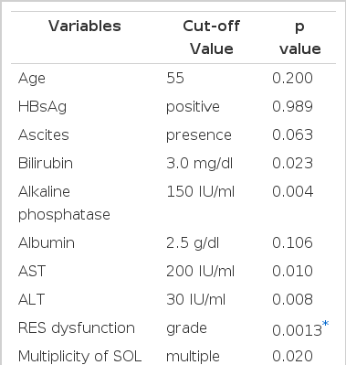Click the Multiplicity of SOL cell
Screen dimensions: 346x365
(x=79, y=356)
